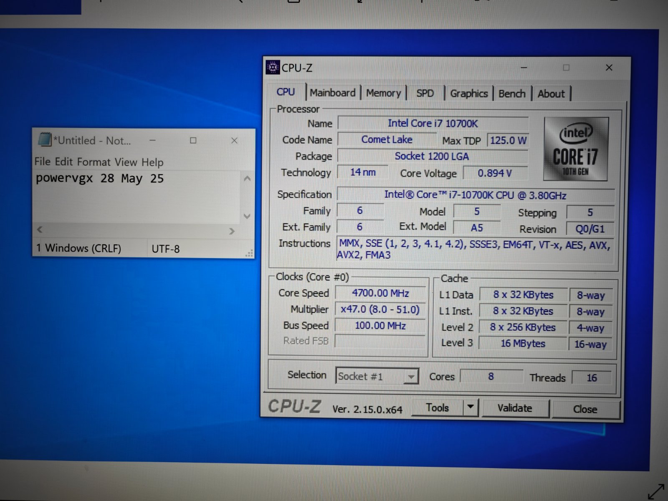Screen dimensions: 668x501
Task: Select the CPU tab
Action: point(286,92)
